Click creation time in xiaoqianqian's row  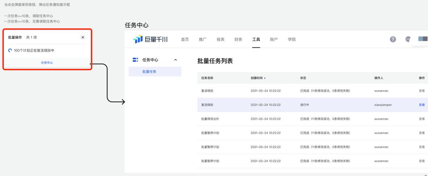click(265, 105)
